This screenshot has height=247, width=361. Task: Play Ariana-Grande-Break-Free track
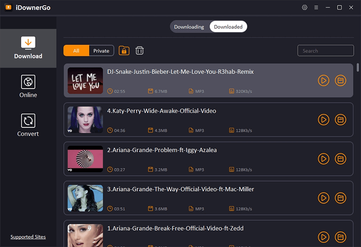(324, 237)
